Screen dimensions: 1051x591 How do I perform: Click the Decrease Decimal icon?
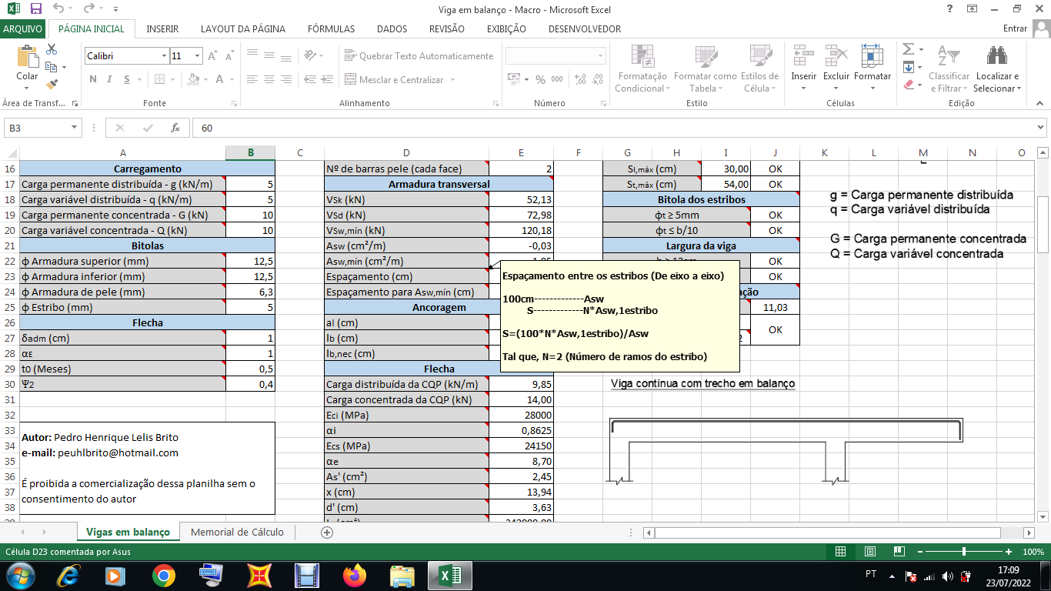pos(597,79)
